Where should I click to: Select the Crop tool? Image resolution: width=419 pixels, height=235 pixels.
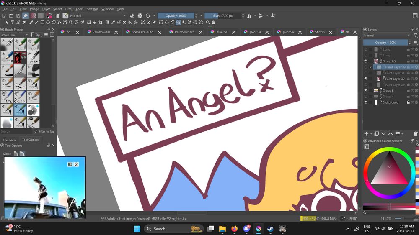101,23
